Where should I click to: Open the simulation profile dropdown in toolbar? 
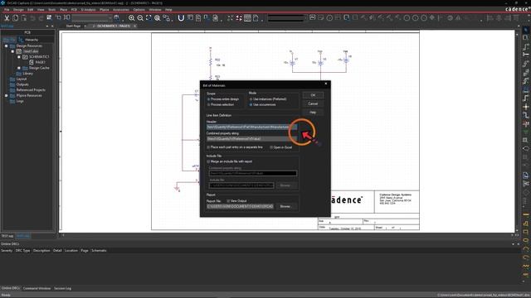click(x=287, y=18)
